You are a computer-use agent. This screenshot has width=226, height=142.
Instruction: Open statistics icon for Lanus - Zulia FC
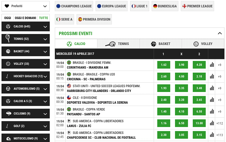tap(212, 123)
